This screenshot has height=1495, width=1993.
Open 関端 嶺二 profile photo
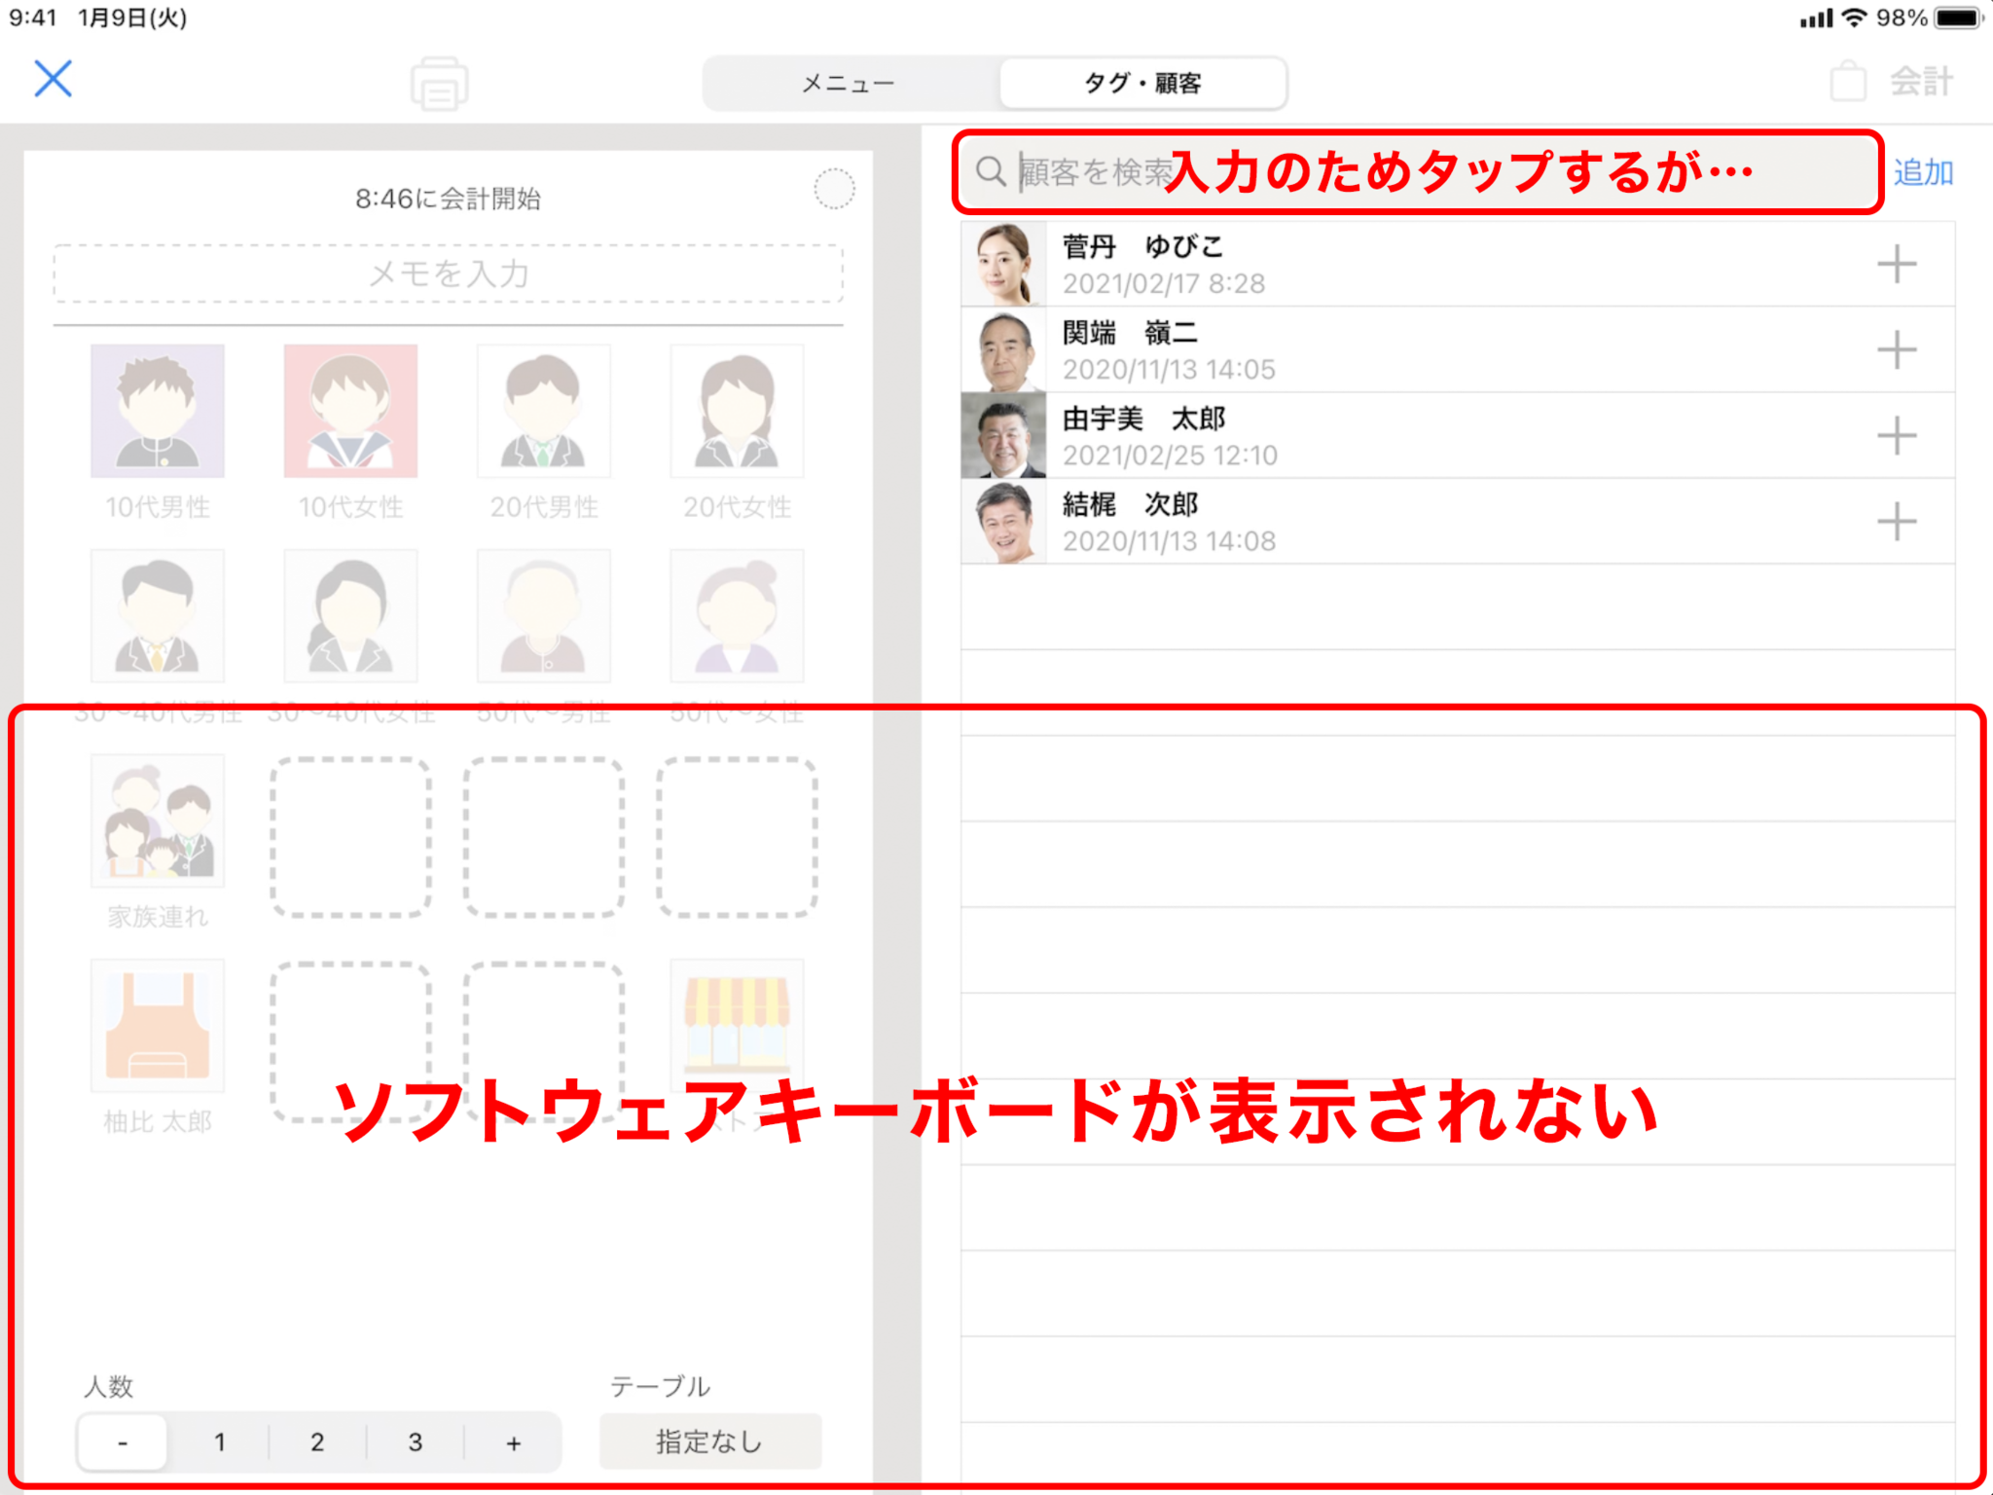[x=1003, y=349]
